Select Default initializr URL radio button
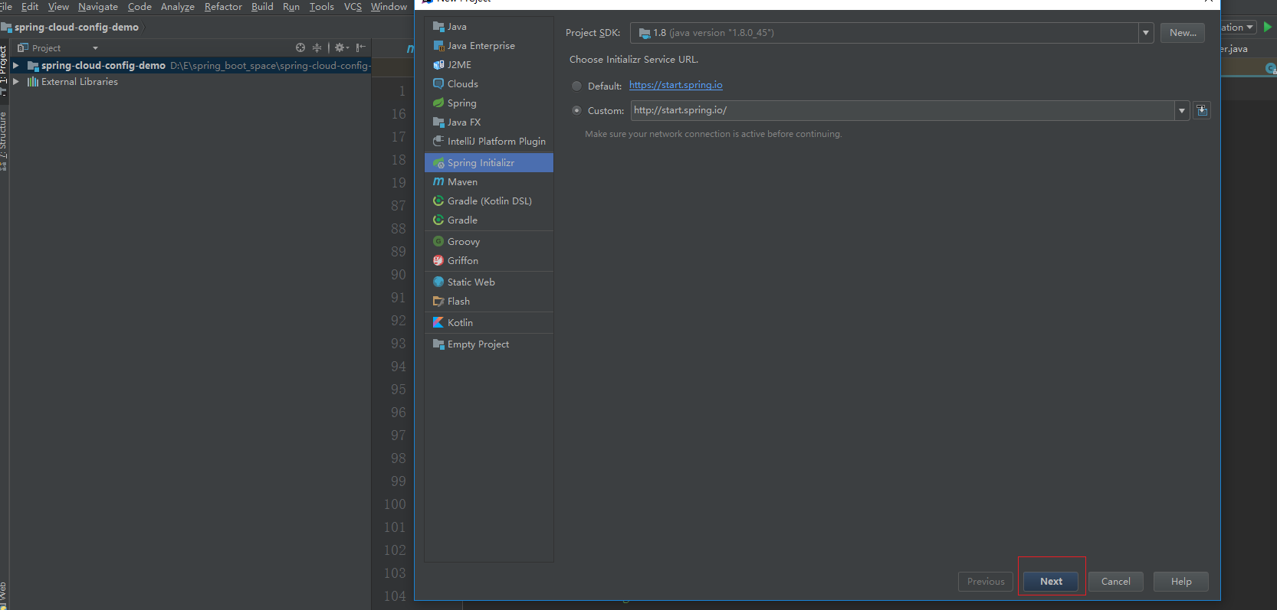The image size is (1277, 610). [576, 86]
